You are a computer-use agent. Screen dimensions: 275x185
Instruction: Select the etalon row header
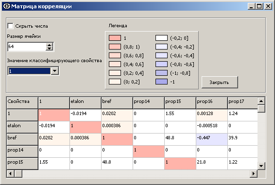coord(22,127)
